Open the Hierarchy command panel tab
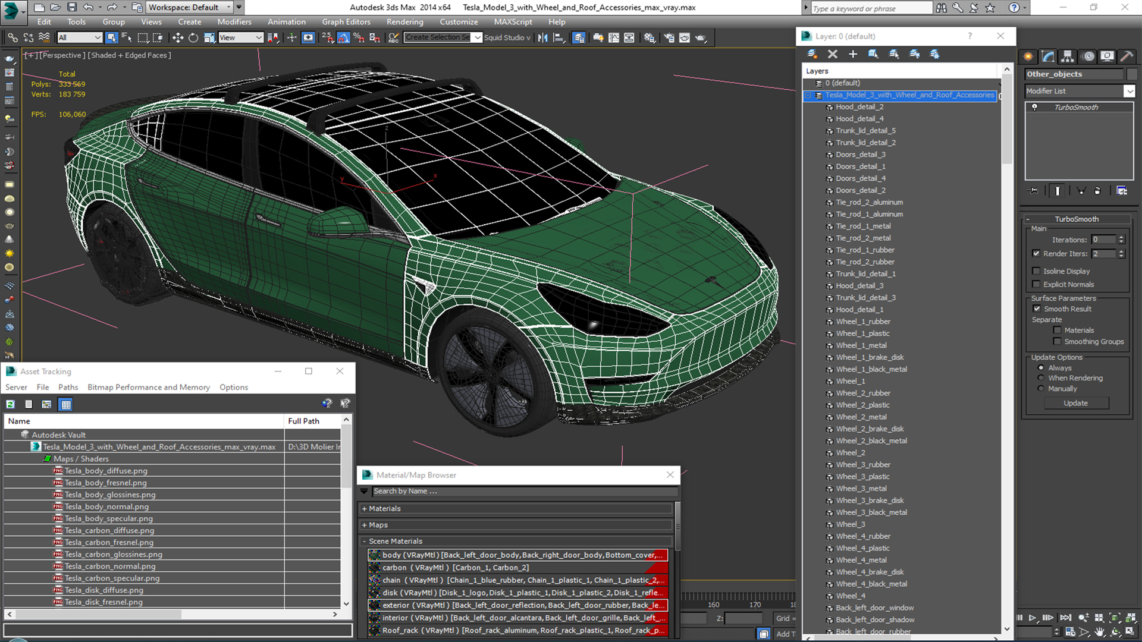Screen dimensions: 1142x642 tap(1068, 56)
